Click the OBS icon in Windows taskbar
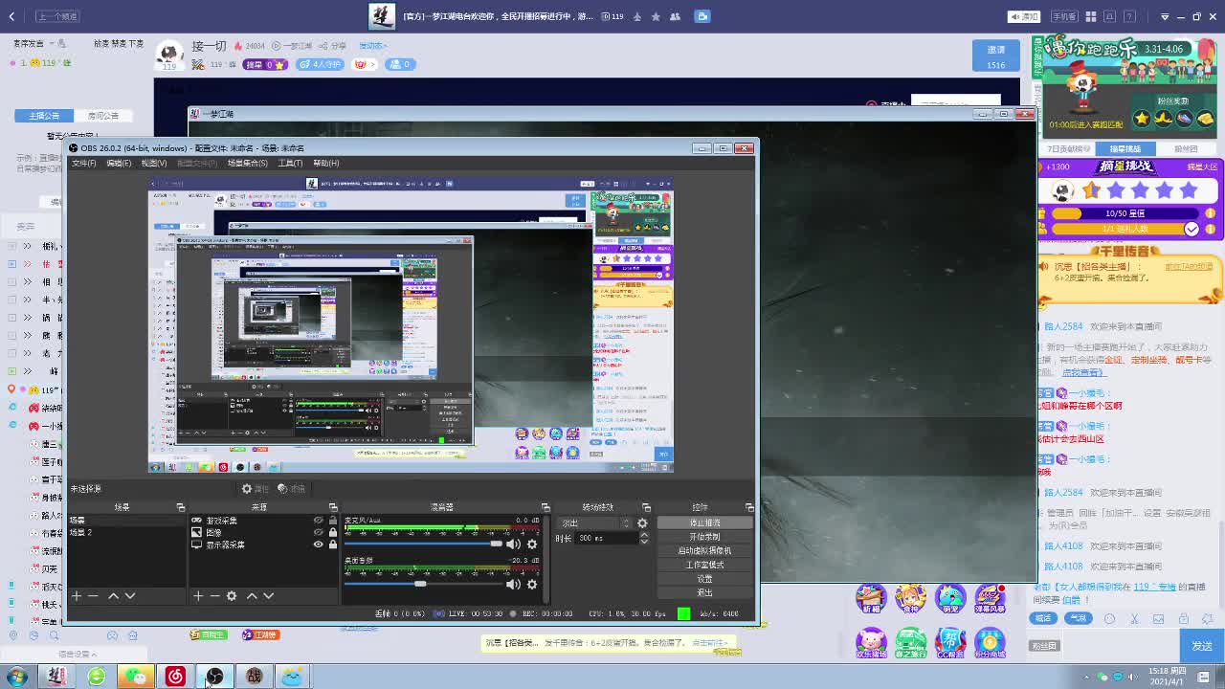1225x689 pixels. (x=214, y=677)
